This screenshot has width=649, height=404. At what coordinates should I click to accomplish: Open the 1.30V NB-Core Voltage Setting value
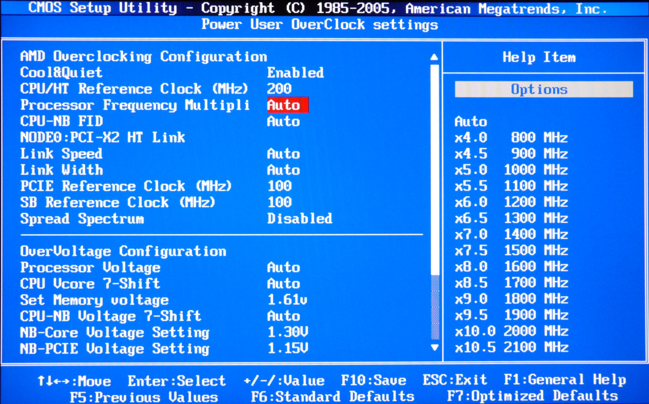288,333
